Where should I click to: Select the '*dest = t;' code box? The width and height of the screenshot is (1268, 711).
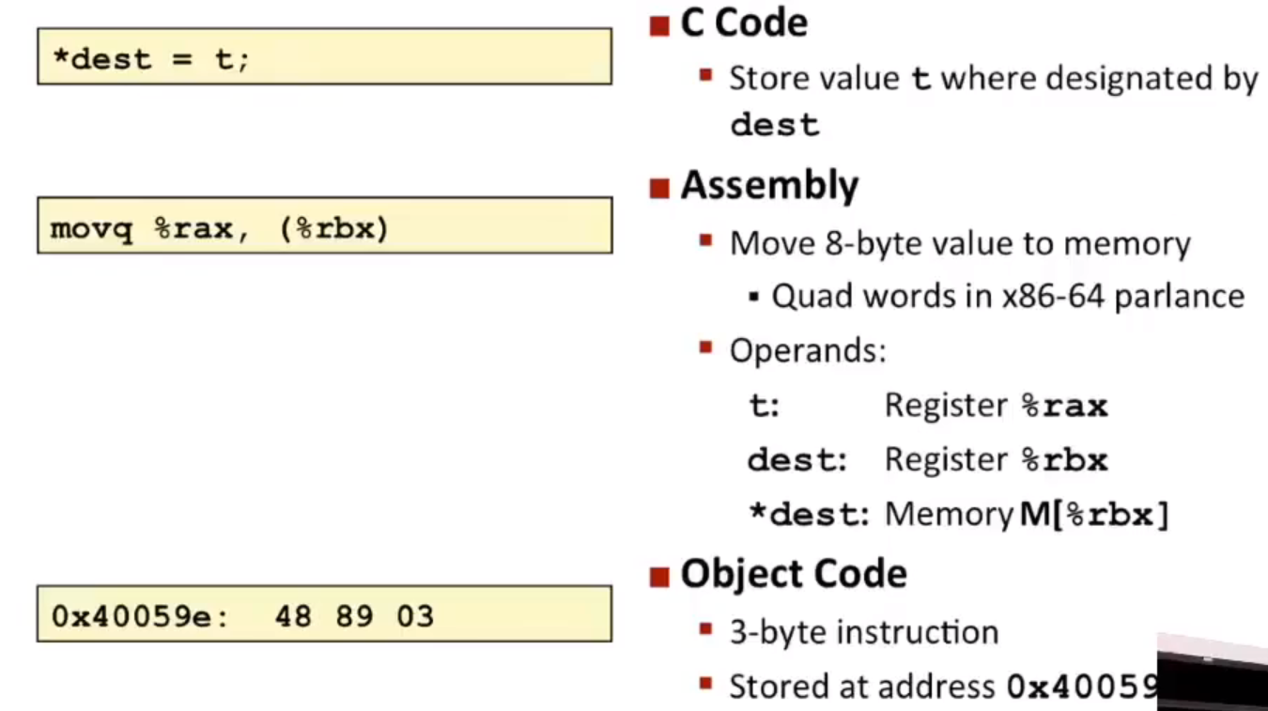pos(324,56)
